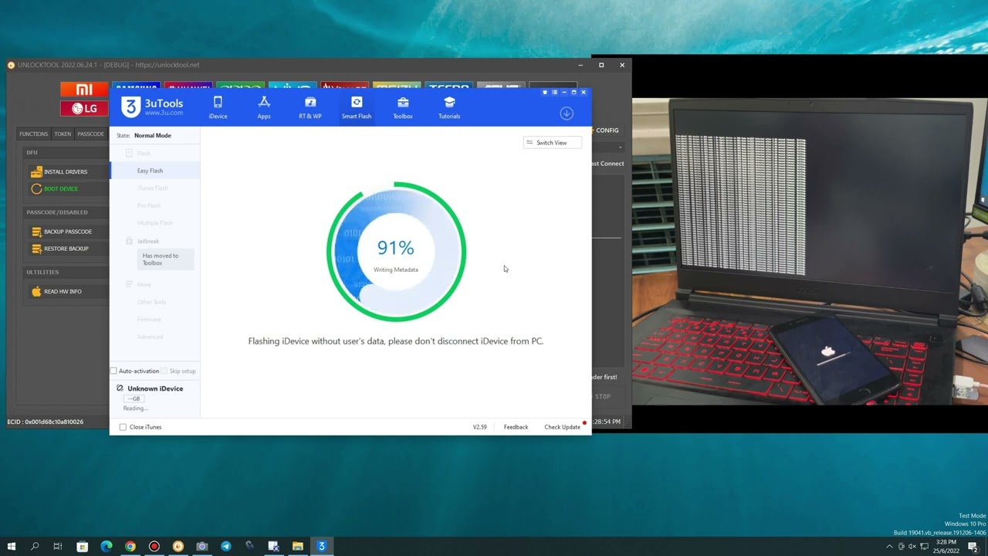Click the V2.59 version label

click(479, 427)
